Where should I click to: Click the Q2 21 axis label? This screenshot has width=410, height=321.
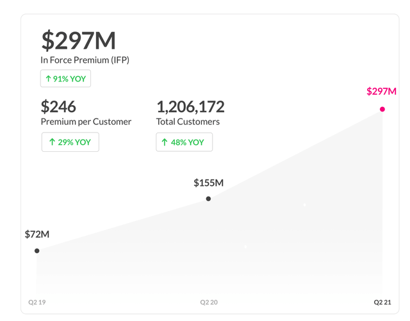382,301
